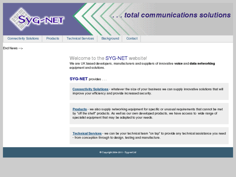The image size is (236, 177).
Task: Click the bold 'voice' word in the intro
Action: pos(178,64)
